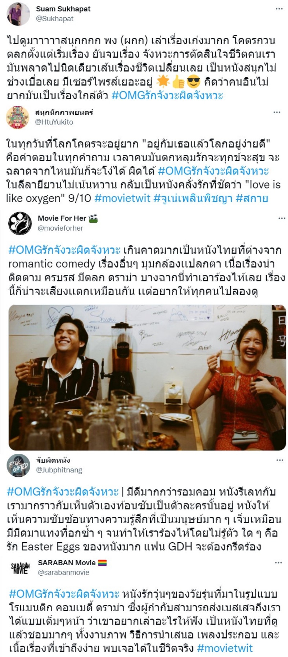Click the SARABAN Movie display name
Screen dimensions: 288x657
coord(67,562)
